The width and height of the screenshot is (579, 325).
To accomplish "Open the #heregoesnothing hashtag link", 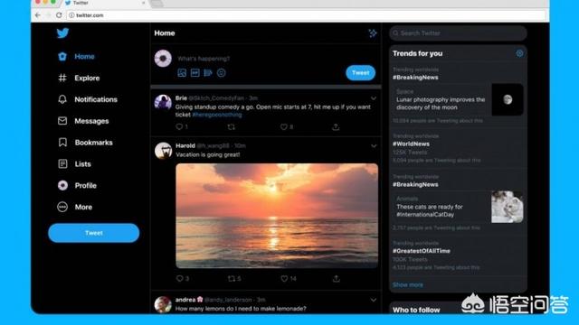I will pyautogui.click(x=217, y=115).
